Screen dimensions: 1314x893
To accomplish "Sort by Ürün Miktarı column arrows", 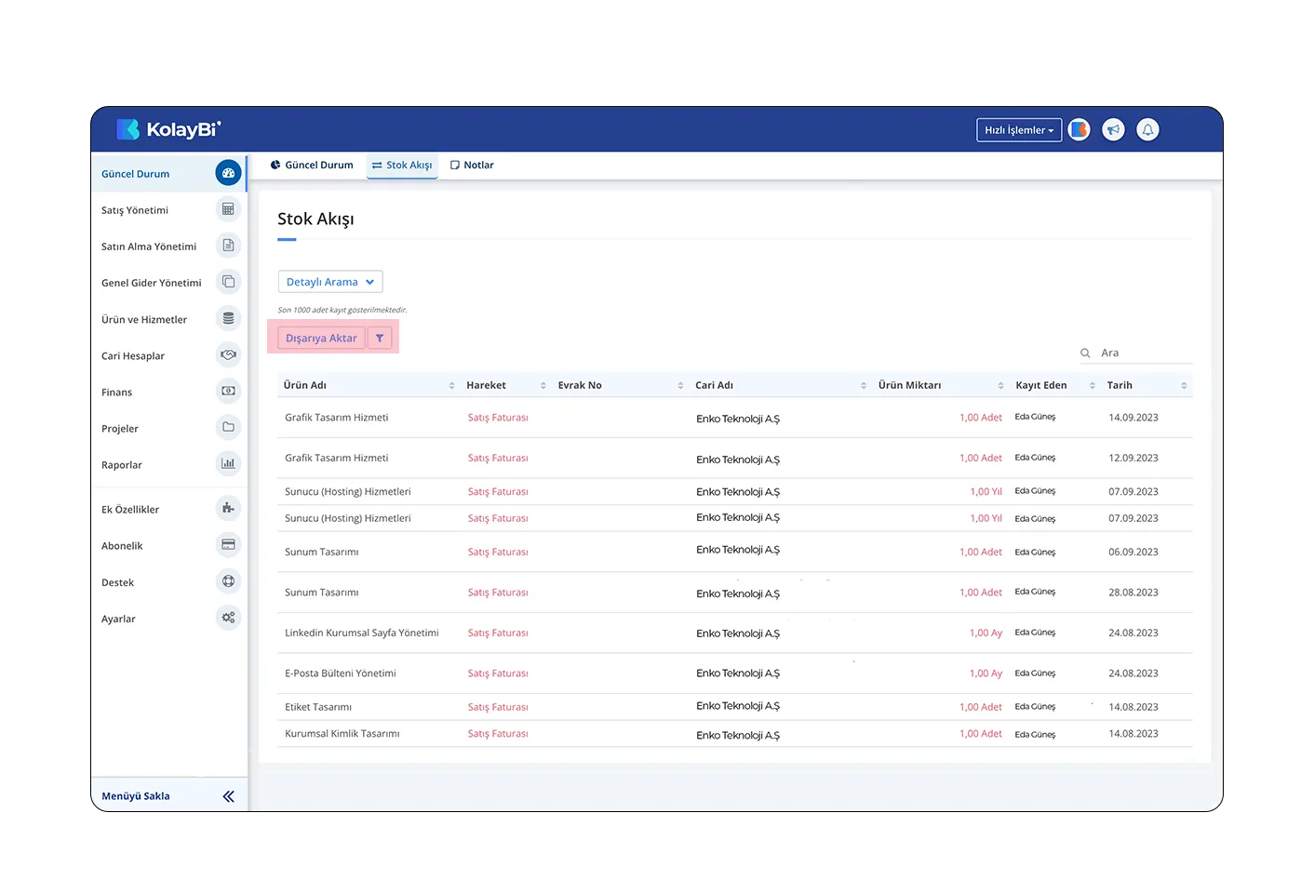I will coord(1000,385).
